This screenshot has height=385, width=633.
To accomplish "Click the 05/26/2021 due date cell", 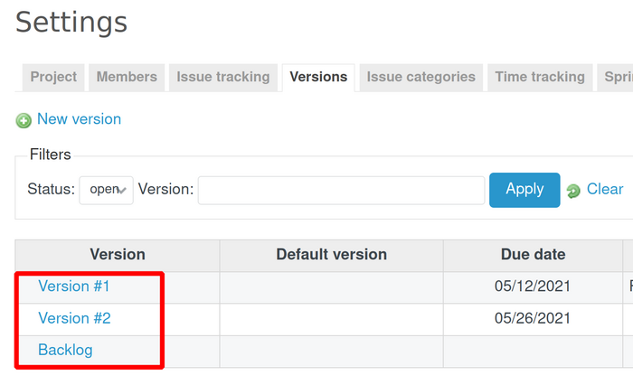I will (533, 318).
